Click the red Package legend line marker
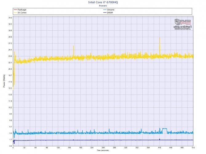 [15, 10]
